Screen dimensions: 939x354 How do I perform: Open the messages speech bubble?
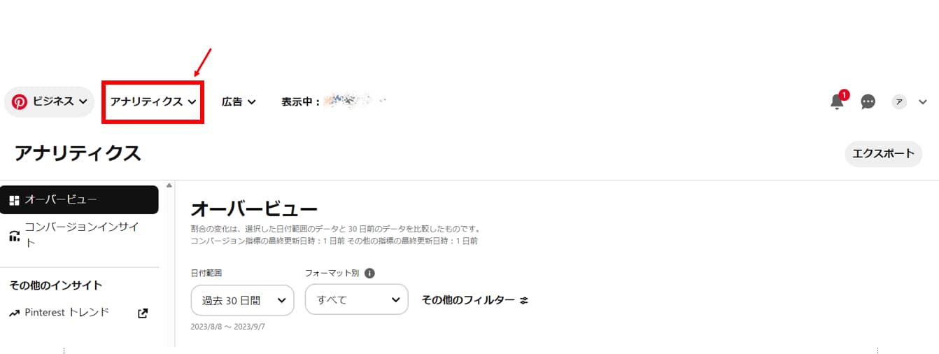868,102
